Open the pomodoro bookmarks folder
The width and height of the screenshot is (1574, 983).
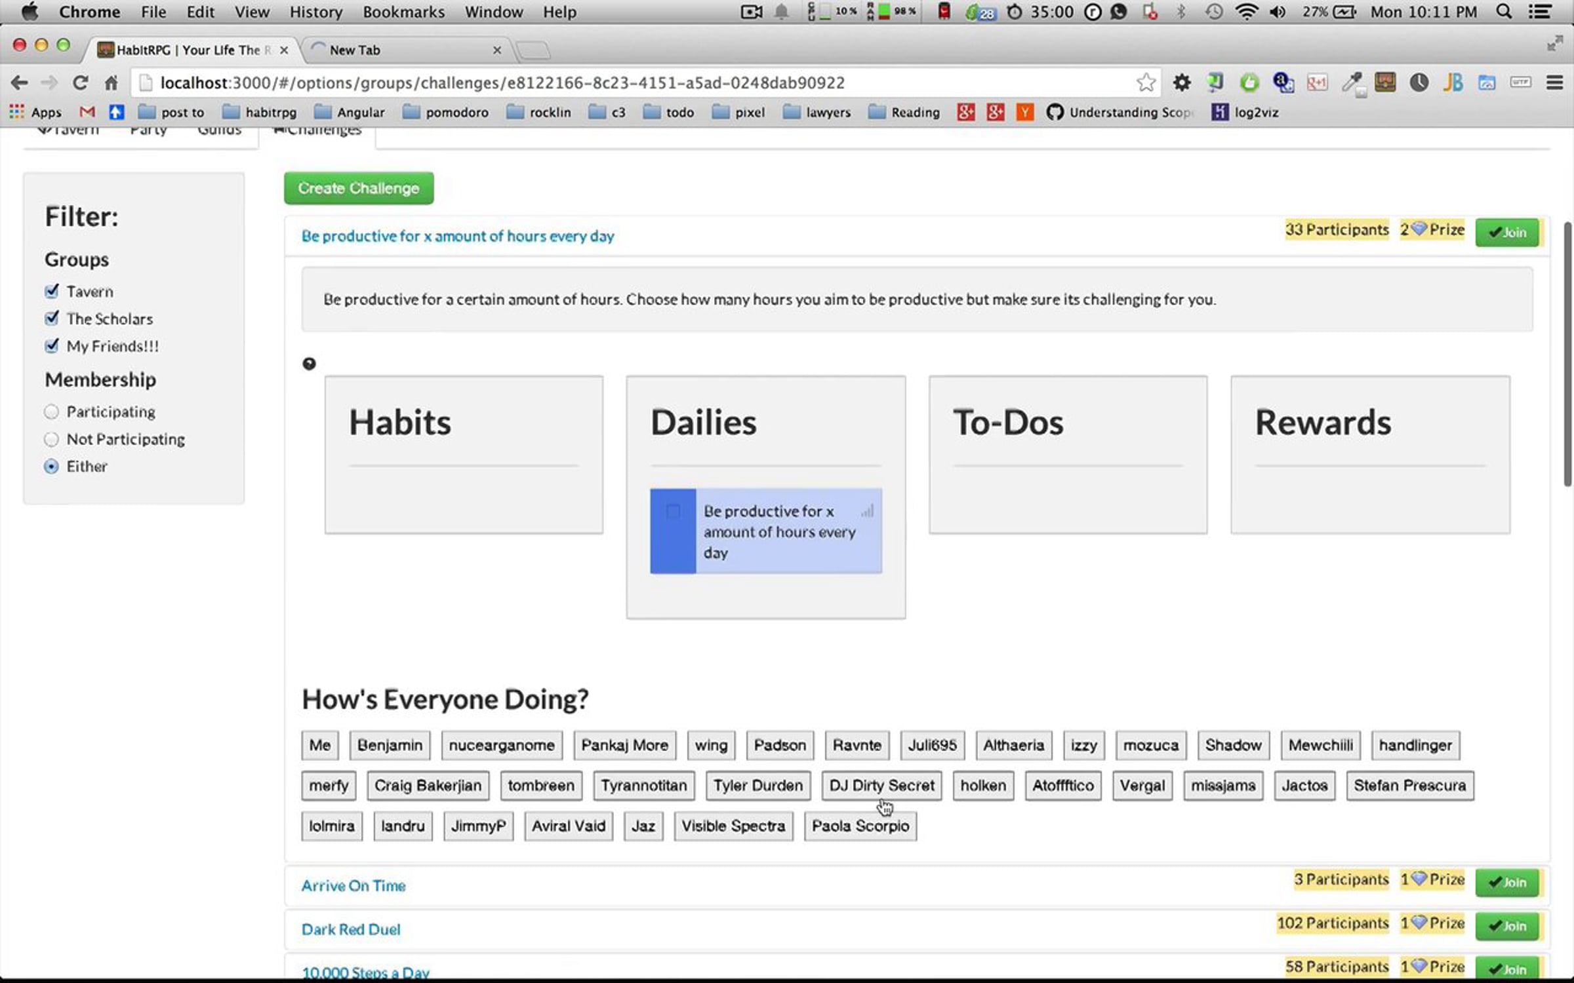(x=445, y=112)
